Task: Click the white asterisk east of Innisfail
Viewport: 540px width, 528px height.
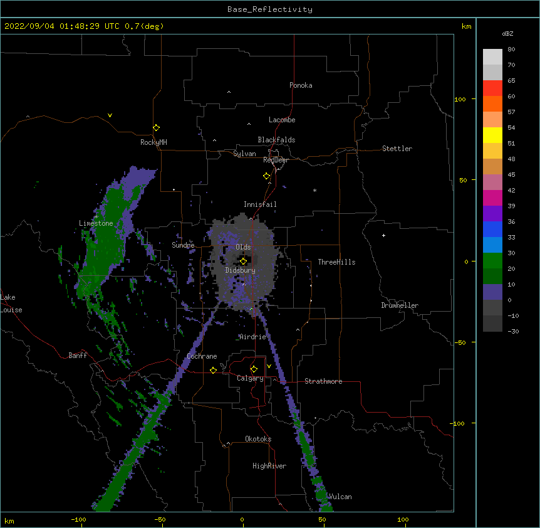Action: [314, 190]
